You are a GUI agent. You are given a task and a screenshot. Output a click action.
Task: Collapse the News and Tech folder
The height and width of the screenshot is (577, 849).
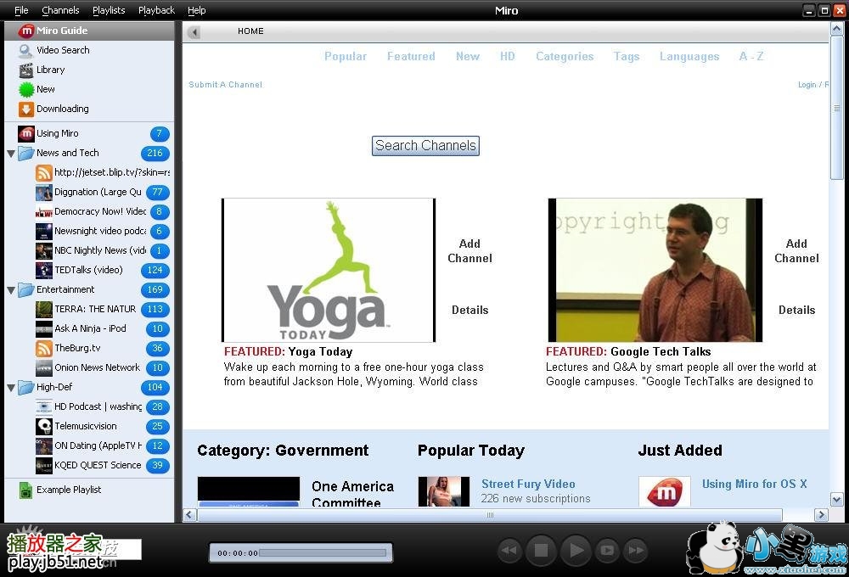click(x=11, y=154)
